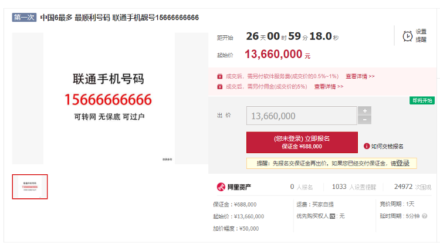The height and width of the screenshot is (247, 440).
Task: Click the 阿里资产 logo icon
Action: 221,187
